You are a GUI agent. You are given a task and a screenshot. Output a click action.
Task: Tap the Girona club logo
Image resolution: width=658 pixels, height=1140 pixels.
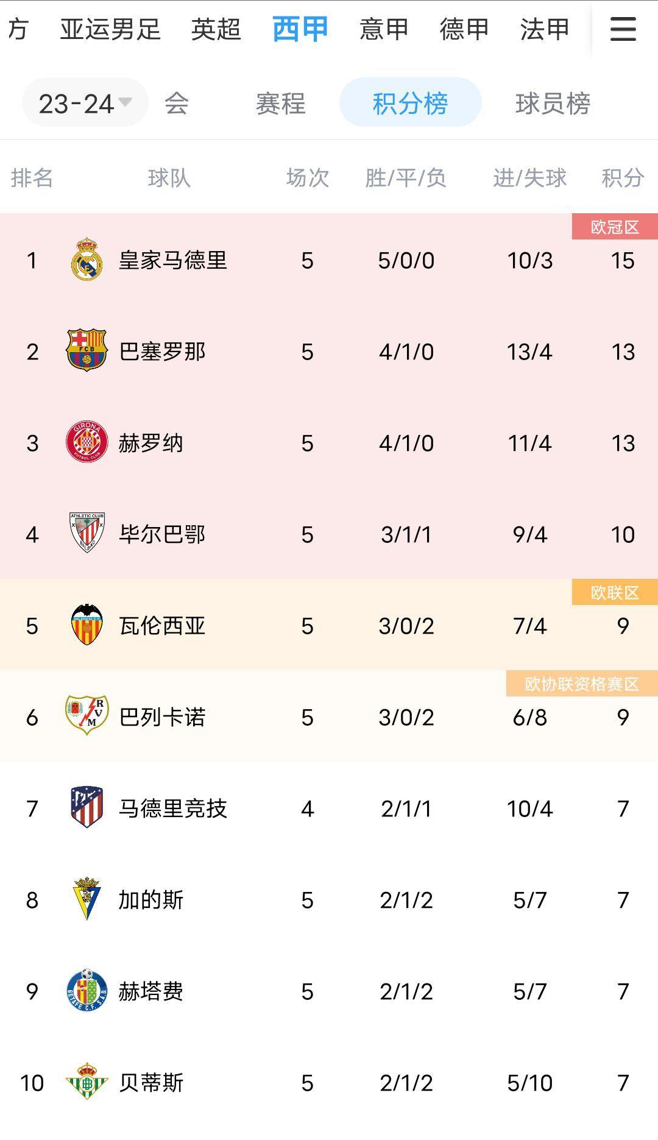(87, 442)
